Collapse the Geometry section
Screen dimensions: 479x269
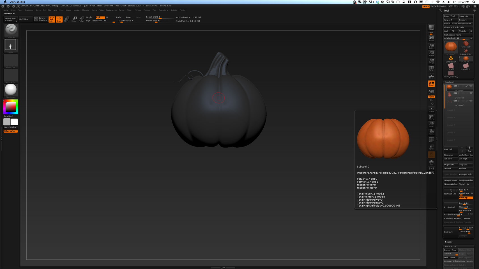(450, 246)
